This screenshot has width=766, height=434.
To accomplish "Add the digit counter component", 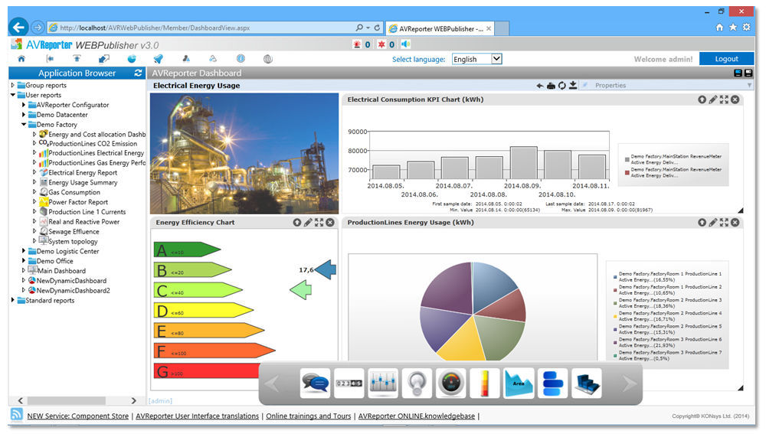I will [349, 383].
